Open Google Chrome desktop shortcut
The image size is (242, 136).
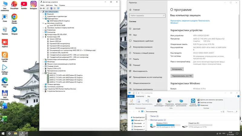pos(14,19)
